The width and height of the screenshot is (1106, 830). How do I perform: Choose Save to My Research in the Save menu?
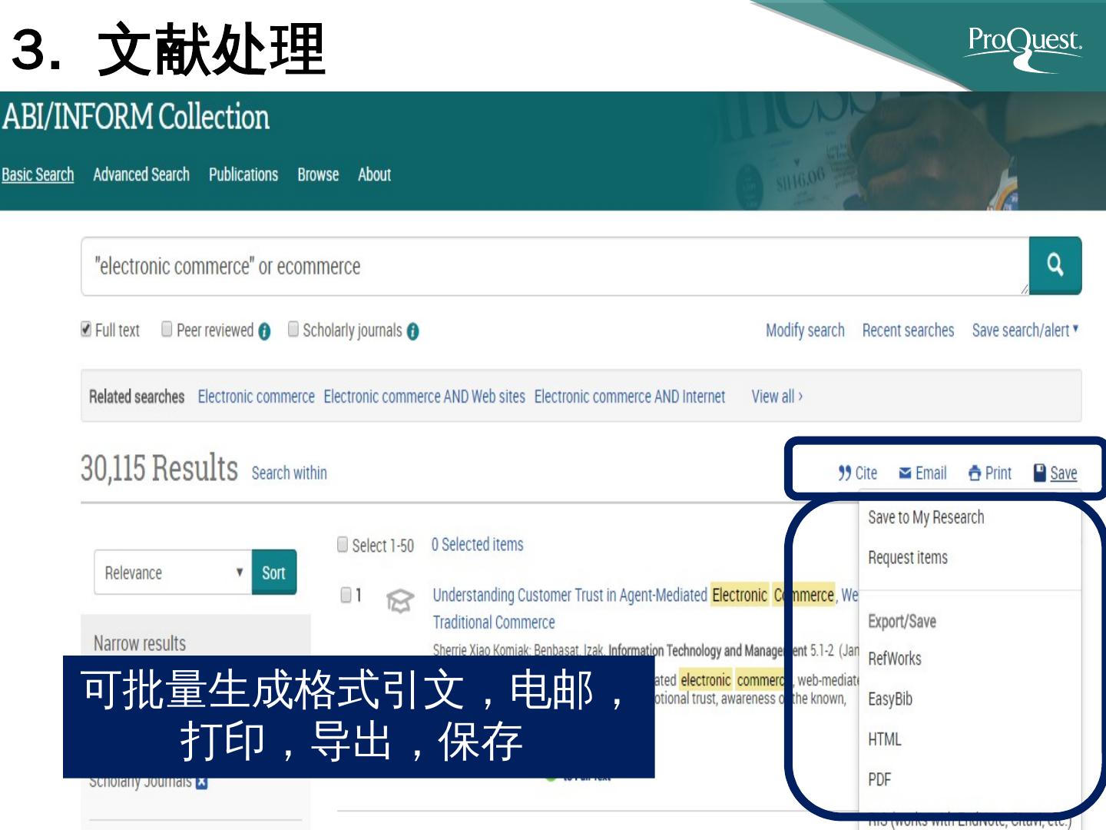(926, 517)
